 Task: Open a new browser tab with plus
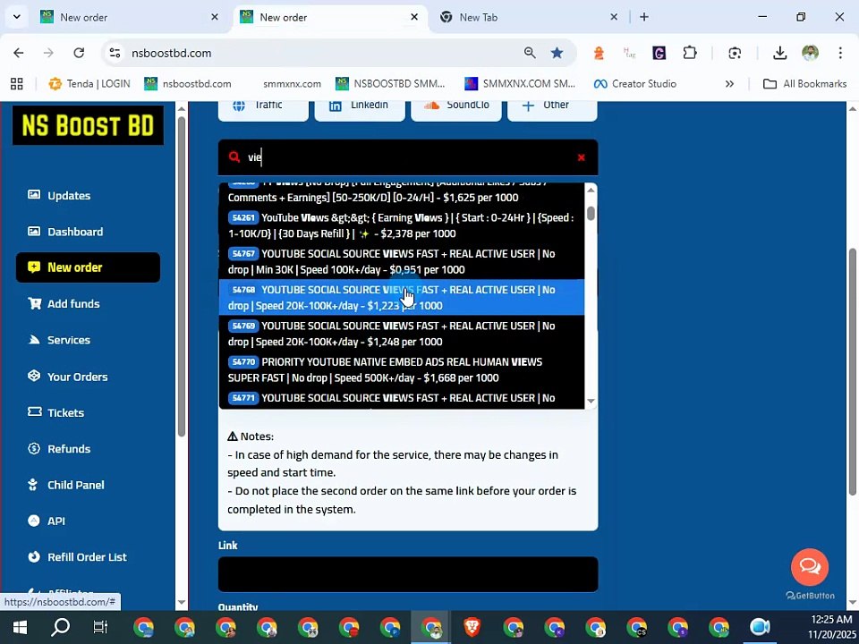click(x=644, y=17)
